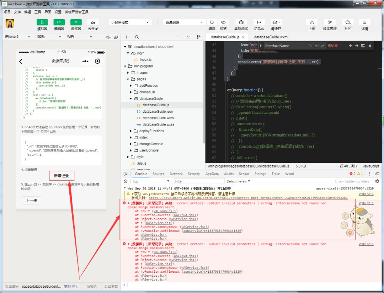
Task: Open console settings gear icon
Action: coord(377,181)
